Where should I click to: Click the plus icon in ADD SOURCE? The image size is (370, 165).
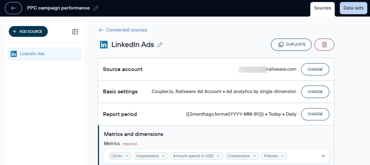pos(14,32)
